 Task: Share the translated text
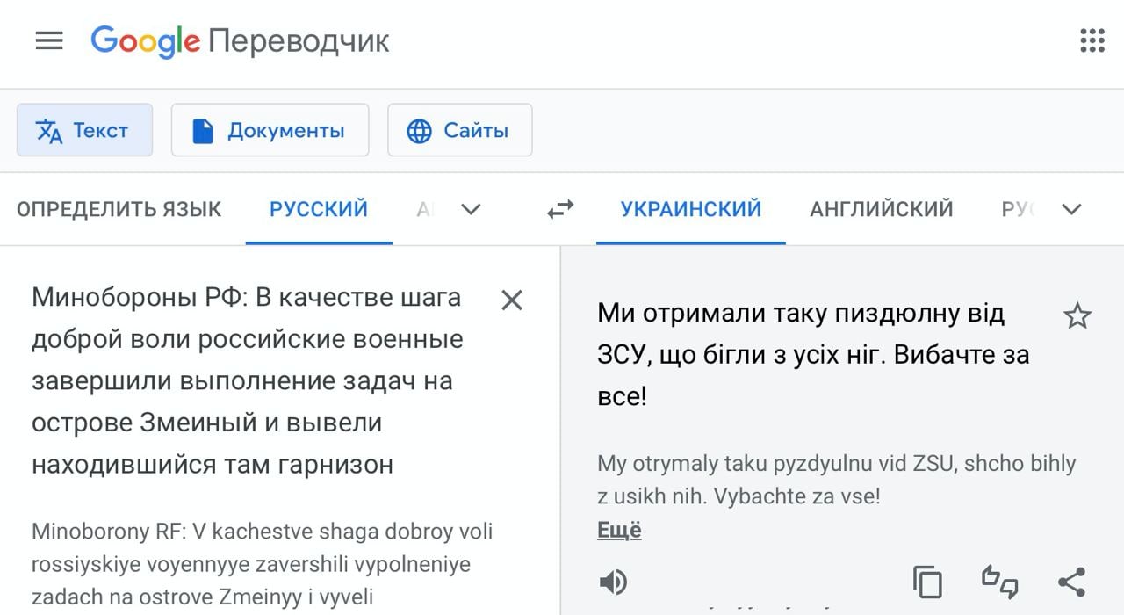pyautogui.click(x=1071, y=582)
